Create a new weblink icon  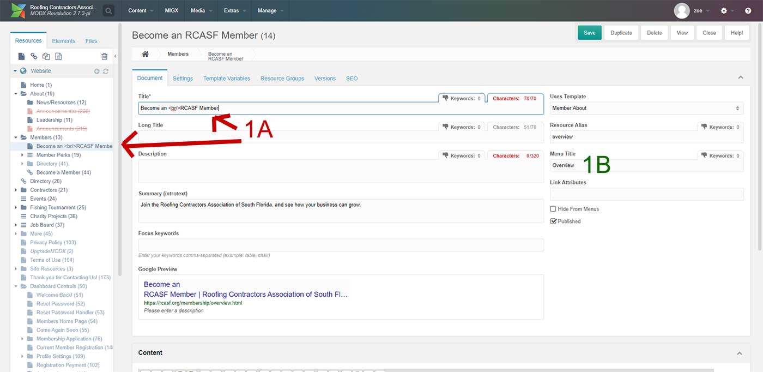point(34,56)
